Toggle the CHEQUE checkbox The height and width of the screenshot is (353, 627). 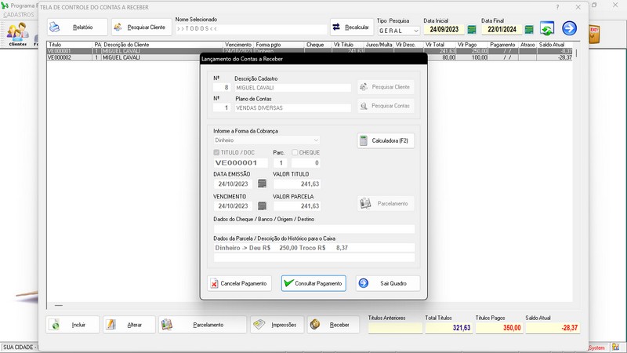295,152
